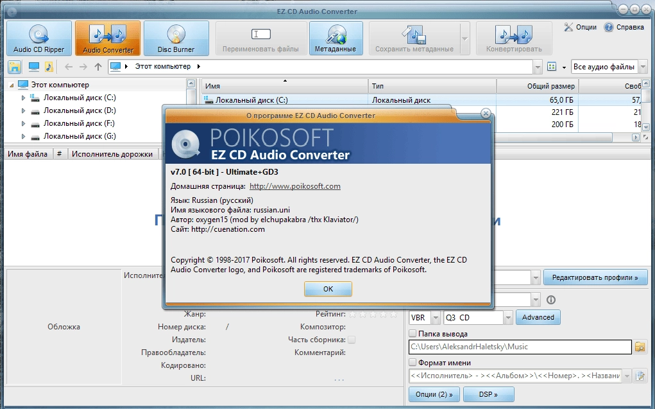The height and width of the screenshot is (409, 655).
Task: Select Локальный диск (D:) tree item
Action: [80, 110]
